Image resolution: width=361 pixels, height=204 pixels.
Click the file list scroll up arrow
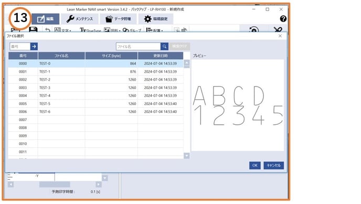tap(187, 62)
